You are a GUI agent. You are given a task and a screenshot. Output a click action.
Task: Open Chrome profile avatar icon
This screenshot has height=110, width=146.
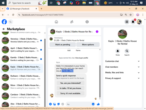(138, 15)
